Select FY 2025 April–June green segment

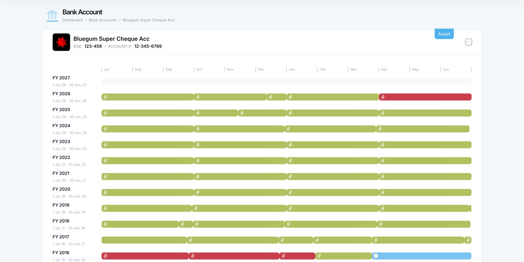pyautogui.click(x=425, y=113)
